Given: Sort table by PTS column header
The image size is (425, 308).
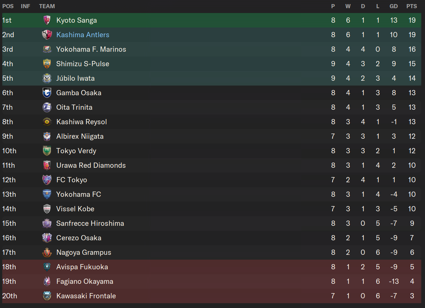Looking at the screenshot, I should coord(412,6).
